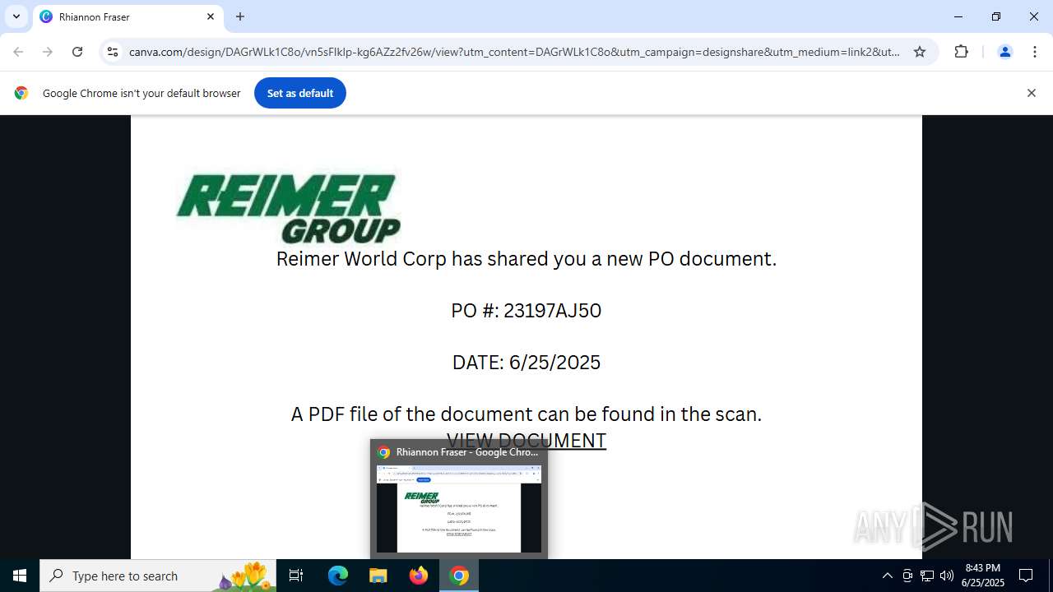Launch Firefox from the taskbar
The width and height of the screenshot is (1053, 592).
pos(419,576)
